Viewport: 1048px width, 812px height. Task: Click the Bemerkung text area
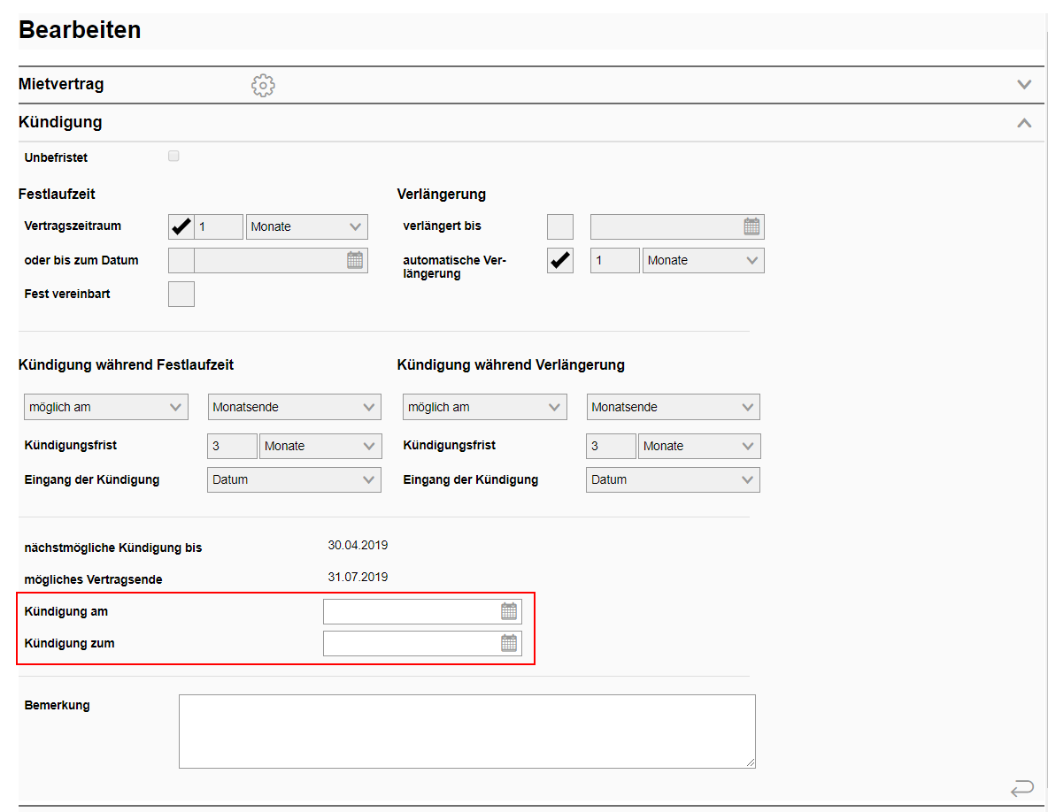click(x=466, y=731)
